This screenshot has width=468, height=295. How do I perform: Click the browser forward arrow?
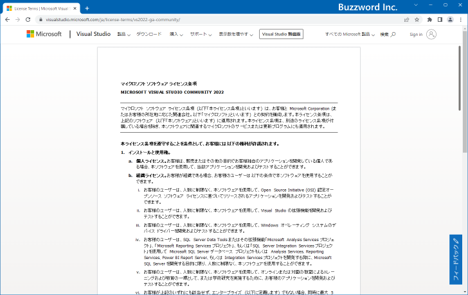tap(17, 20)
